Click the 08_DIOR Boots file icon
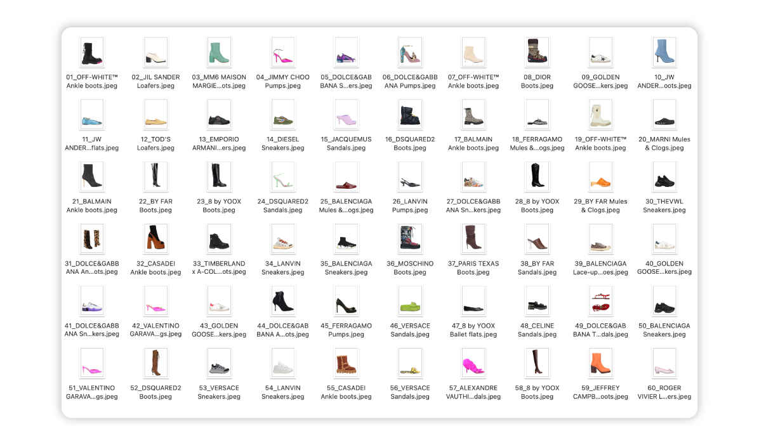Image resolution: width=759 pixels, height=443 pixels. click(x=537, y=53)
